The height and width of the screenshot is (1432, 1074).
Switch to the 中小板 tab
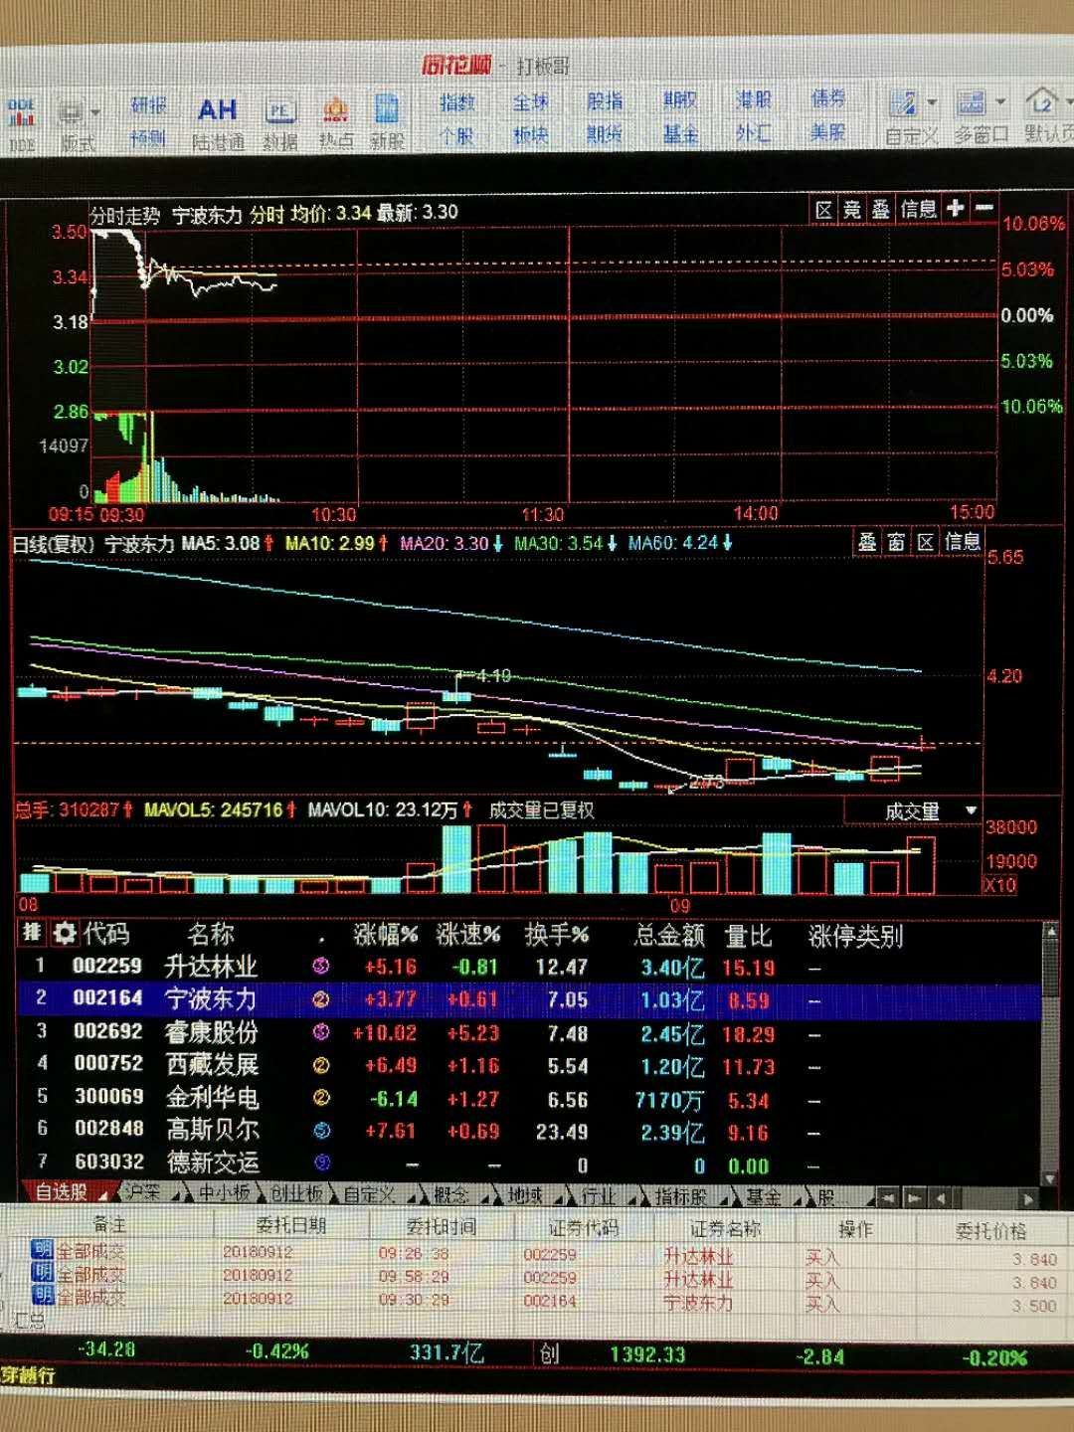(x=224, y=1193)
